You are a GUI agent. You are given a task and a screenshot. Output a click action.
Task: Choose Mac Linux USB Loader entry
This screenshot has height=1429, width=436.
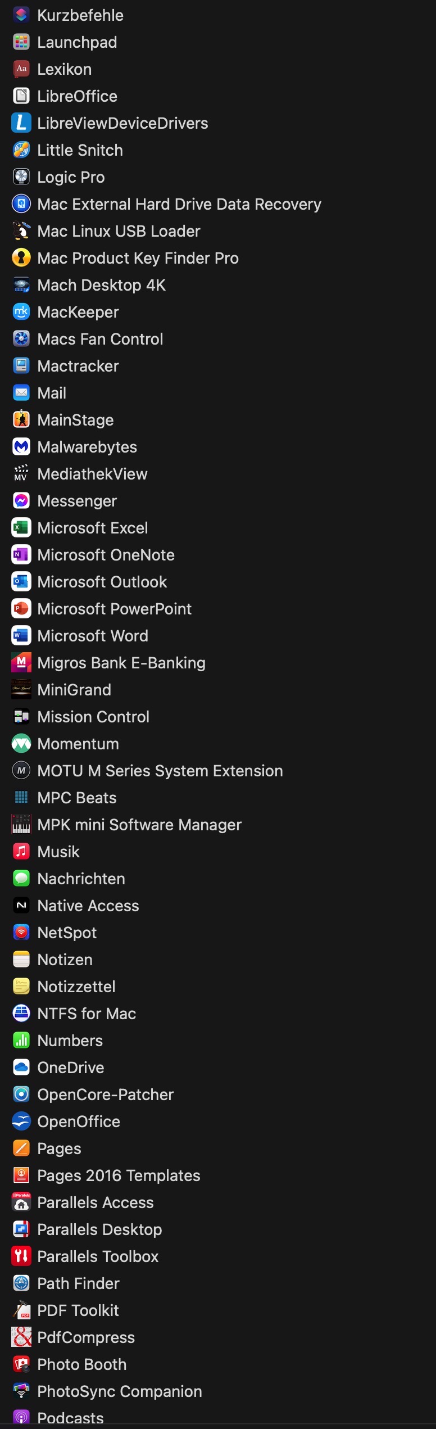click(x=119, y=231)
